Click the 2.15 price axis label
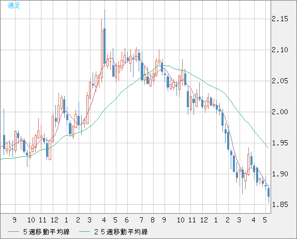 point(280,19)
